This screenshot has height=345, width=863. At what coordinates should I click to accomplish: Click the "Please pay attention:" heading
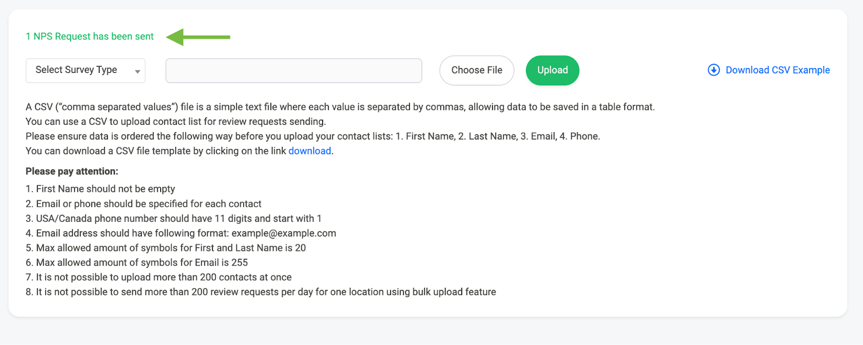[72, 171]
